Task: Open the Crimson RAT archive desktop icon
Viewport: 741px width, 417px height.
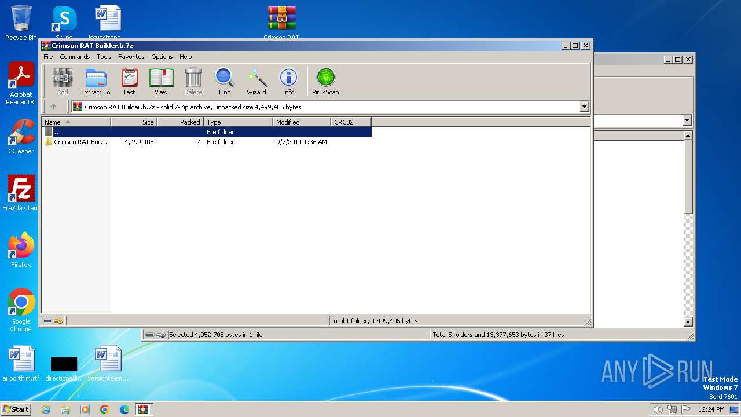Action: coord(281,23)
